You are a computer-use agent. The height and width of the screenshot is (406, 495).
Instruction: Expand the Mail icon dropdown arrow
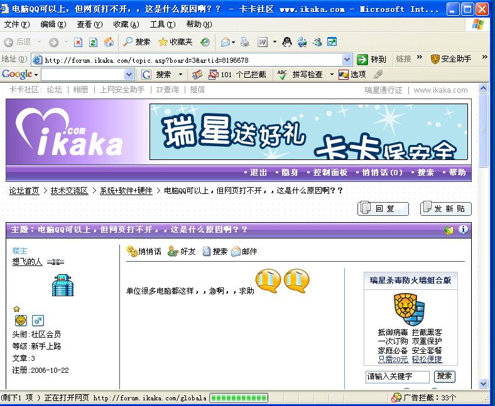click(233, 42)
